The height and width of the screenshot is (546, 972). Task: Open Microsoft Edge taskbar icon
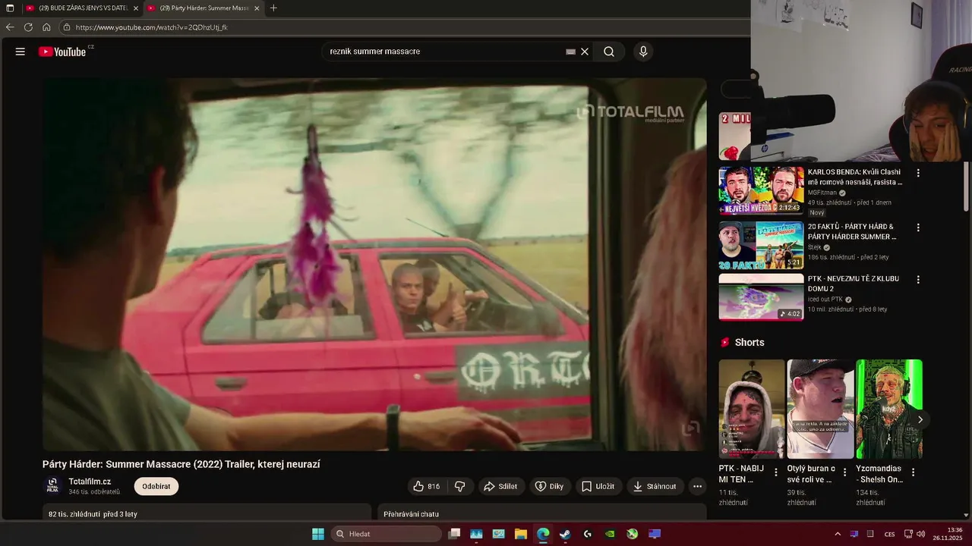[x=543, y=534]
